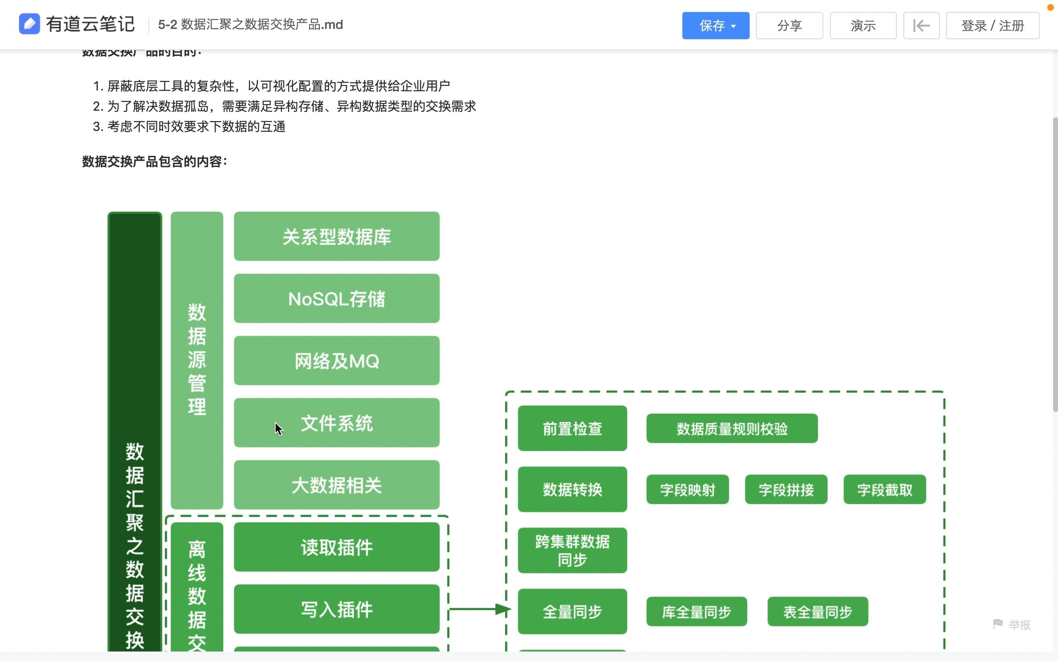Click diagram box 前置检查
This screenshot has width=1058, height=661.
tap(572, 428)
